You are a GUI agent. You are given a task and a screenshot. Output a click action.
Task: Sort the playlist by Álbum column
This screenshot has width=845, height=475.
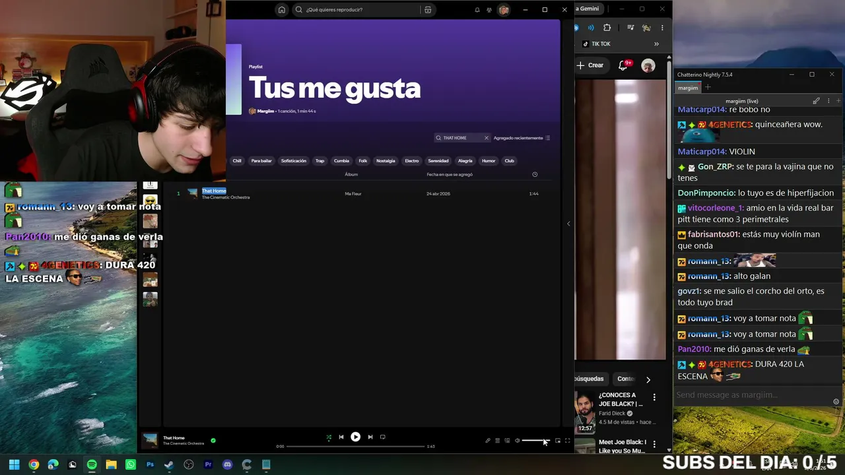click(x=351, y=175)
